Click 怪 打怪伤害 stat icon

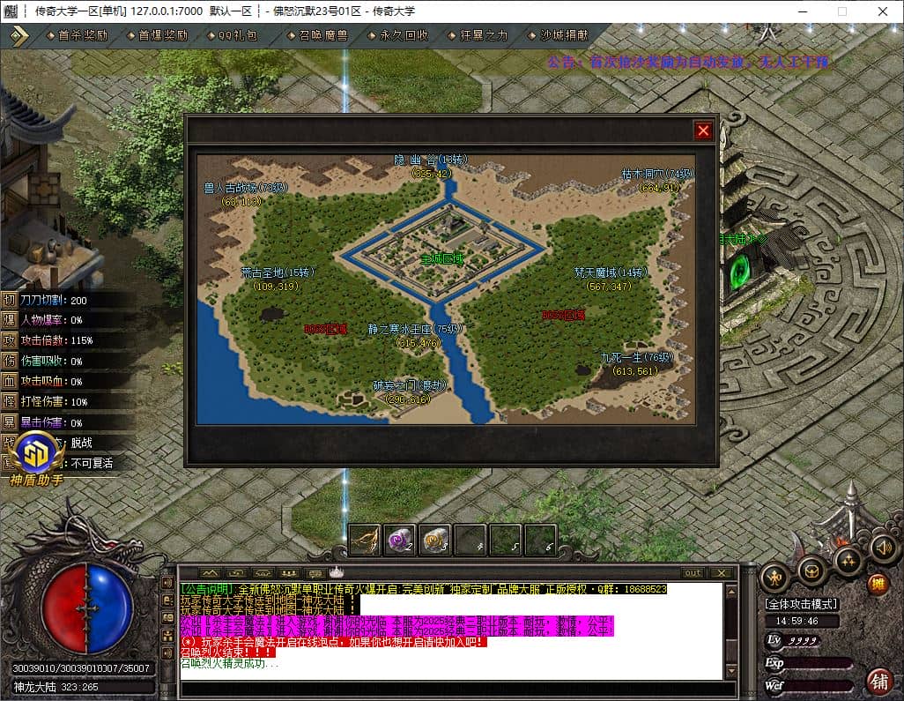(x=9, y=401)
